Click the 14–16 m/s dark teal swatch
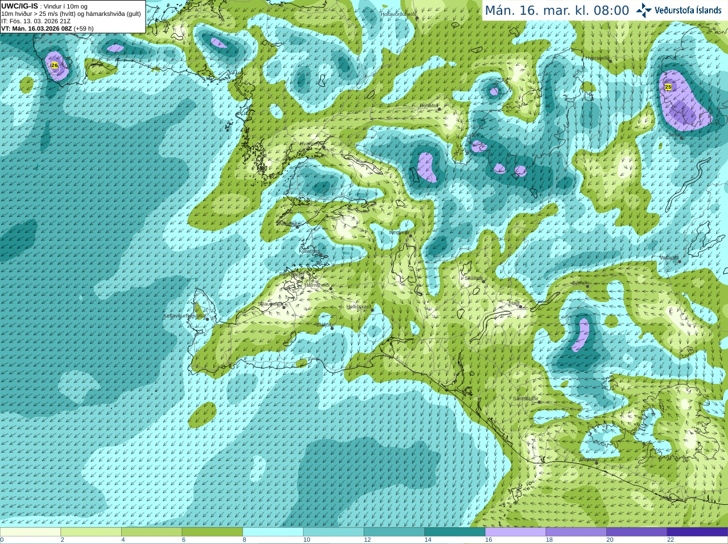Viewport: 728px width, 544px height. point(455,532)
